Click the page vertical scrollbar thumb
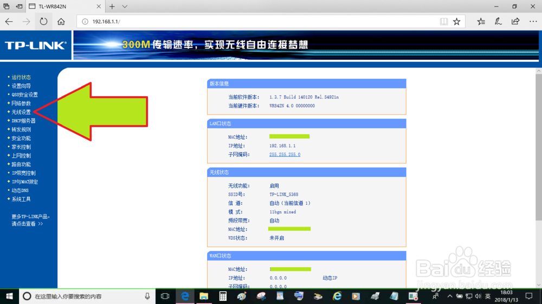Screen dimensions: 542x304 [x=539, y=147]
